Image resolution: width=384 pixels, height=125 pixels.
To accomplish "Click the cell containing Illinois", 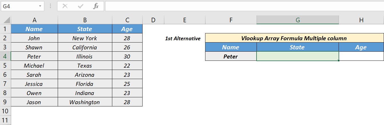I will point(85,56).
